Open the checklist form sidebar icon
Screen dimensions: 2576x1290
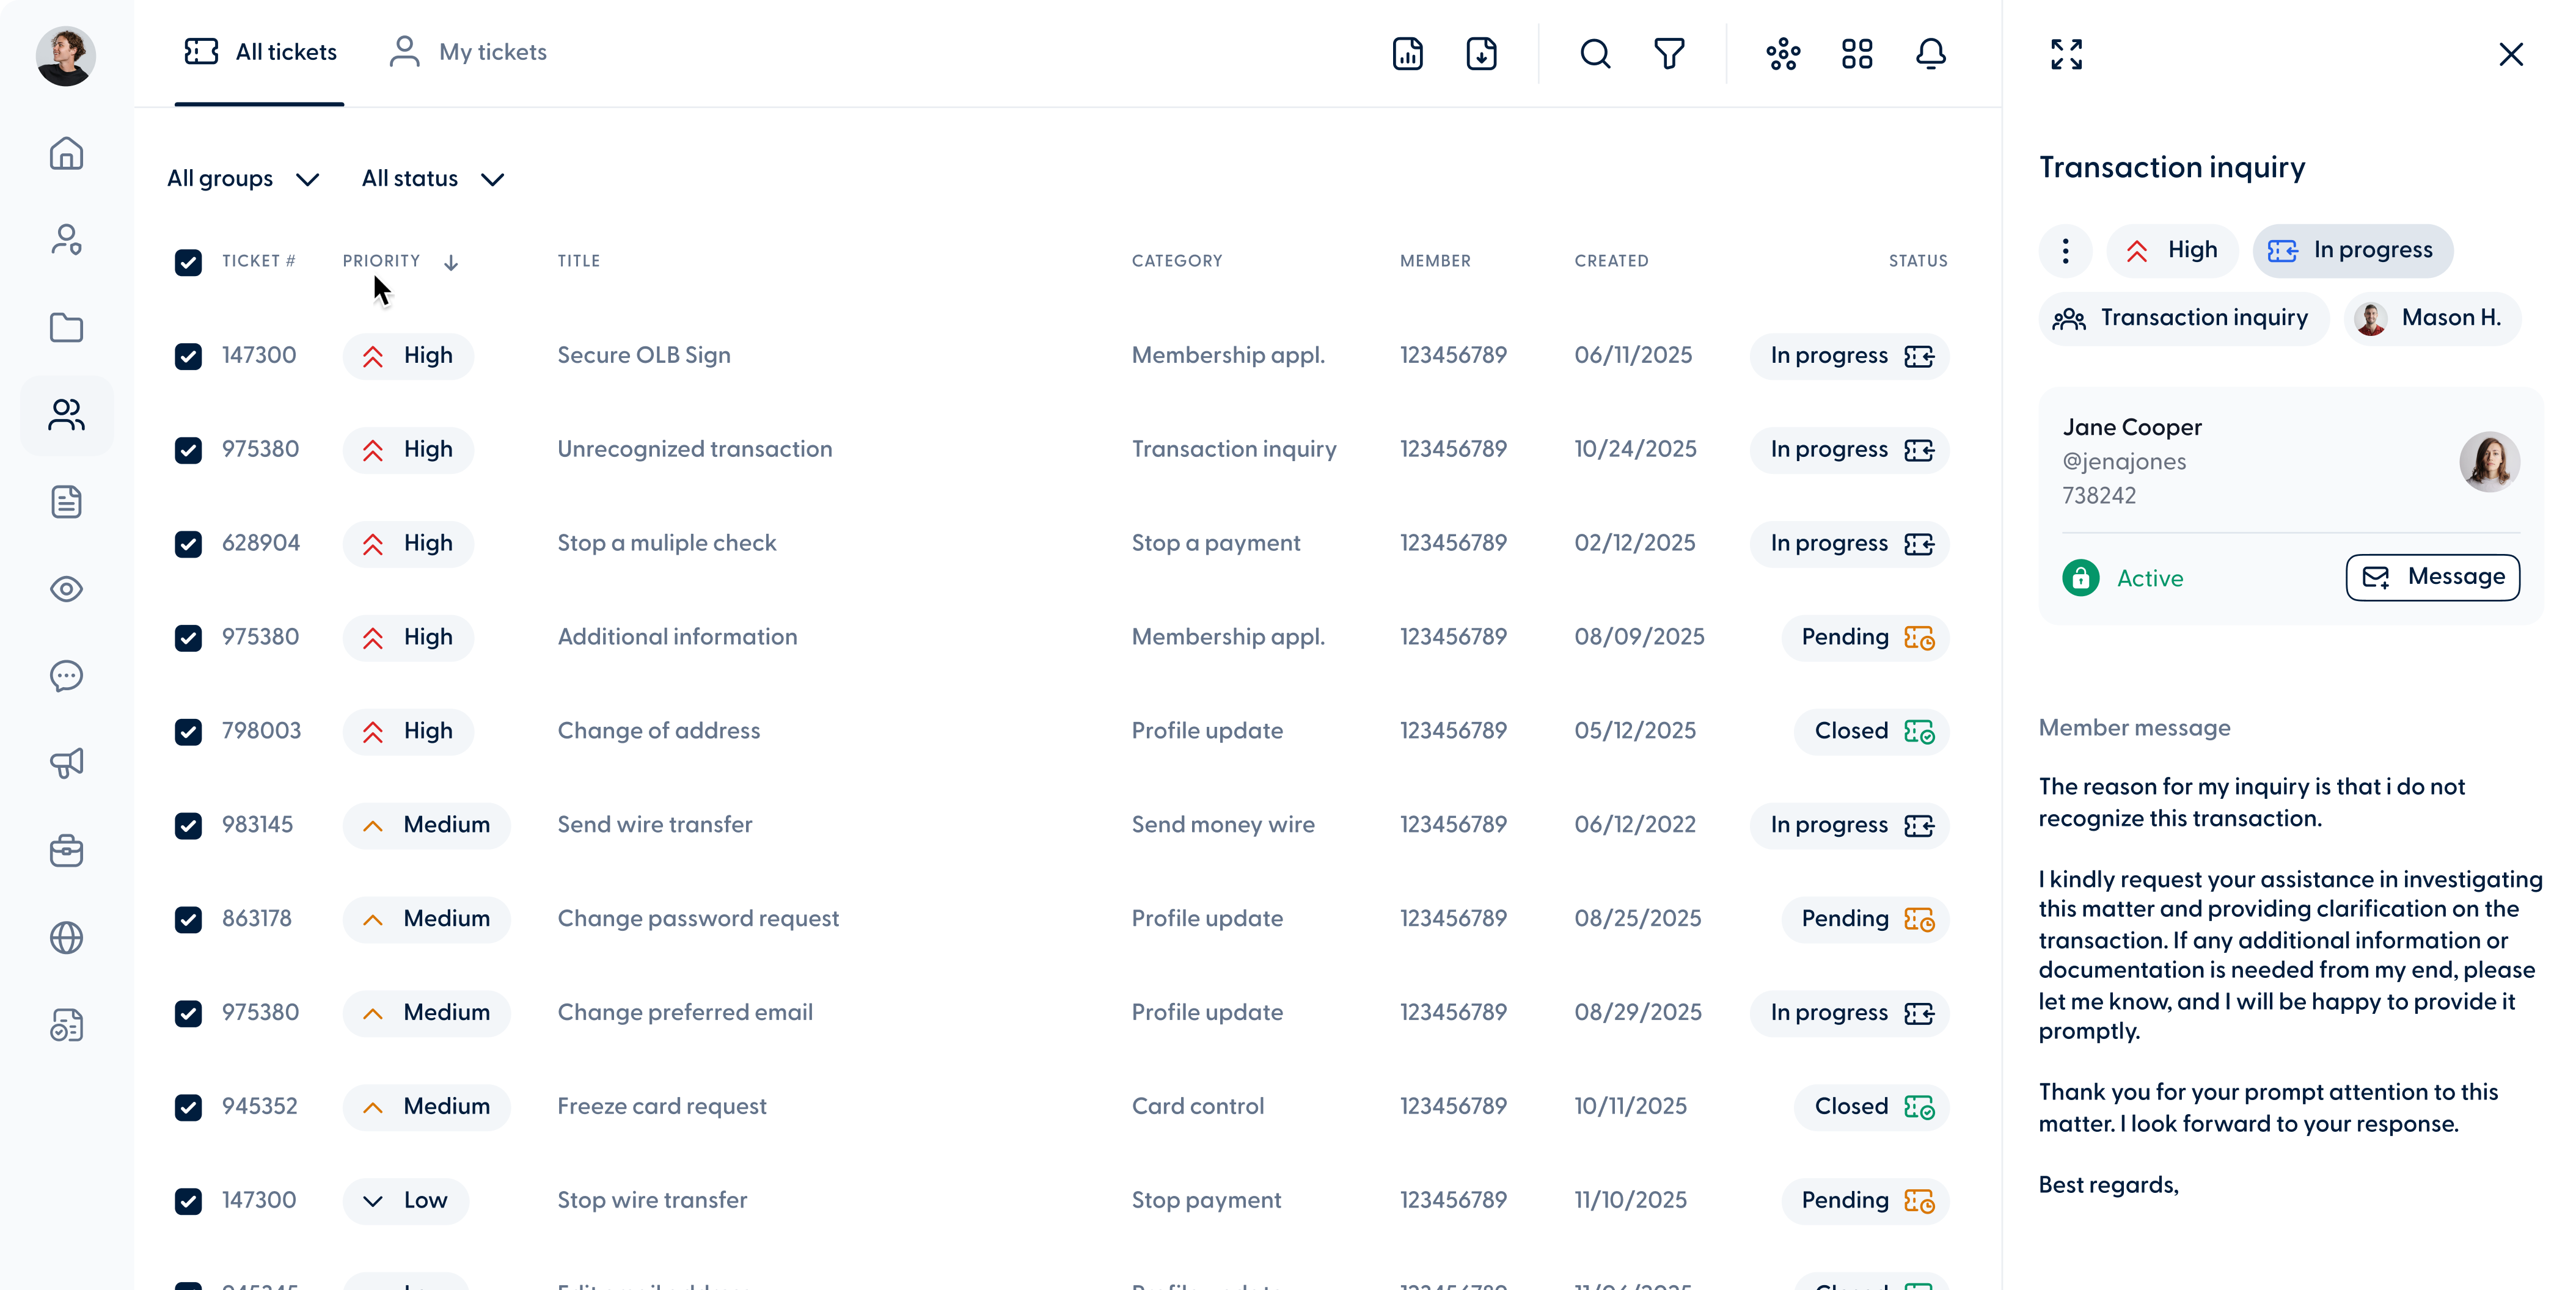66,1025
